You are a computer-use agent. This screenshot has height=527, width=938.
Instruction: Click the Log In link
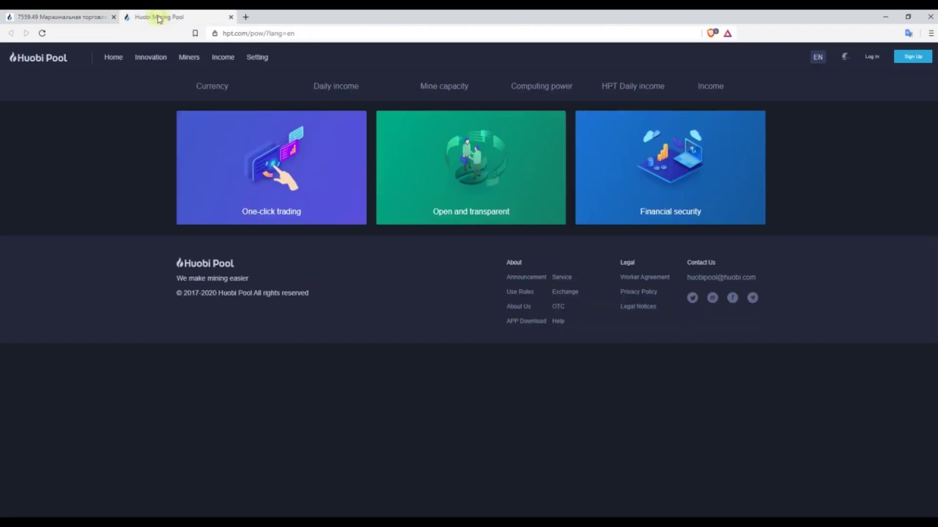872,56
